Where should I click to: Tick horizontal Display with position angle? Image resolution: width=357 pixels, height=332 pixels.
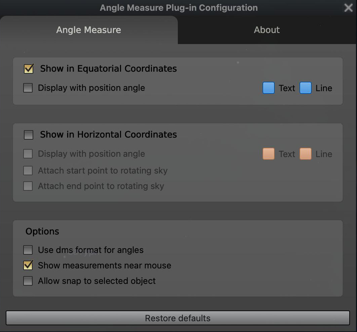tap(28, 154)
